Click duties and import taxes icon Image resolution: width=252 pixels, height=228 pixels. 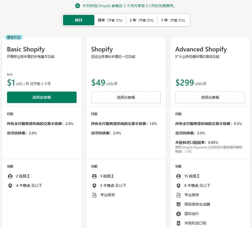coord(179,223)
